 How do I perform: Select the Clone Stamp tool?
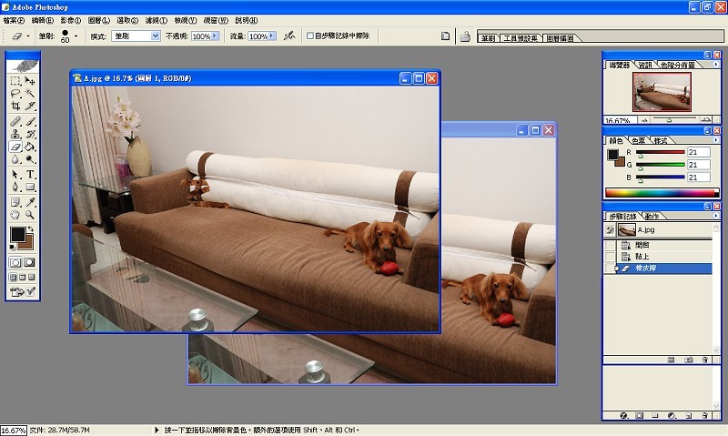coord(15,134)
